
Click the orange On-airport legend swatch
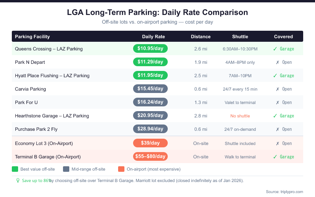[121, 169]
